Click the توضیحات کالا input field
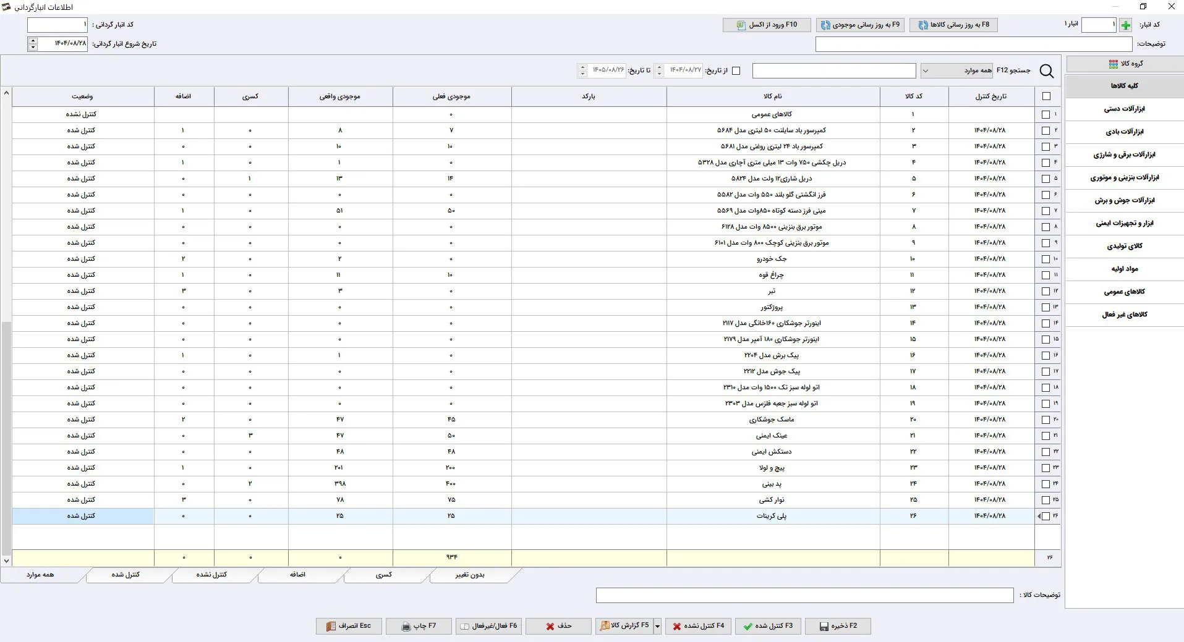The height and width of the screenshot is (642, 1184). point(804,596)
